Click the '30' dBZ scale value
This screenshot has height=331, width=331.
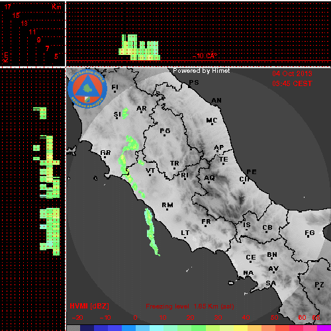pos(218,318)
